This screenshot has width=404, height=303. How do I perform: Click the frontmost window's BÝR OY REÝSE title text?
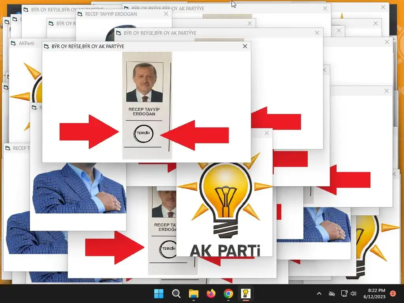coord(88,47)
